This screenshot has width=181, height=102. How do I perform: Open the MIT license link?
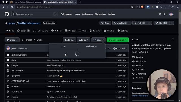pyautogui.click(x=139, y=61)
